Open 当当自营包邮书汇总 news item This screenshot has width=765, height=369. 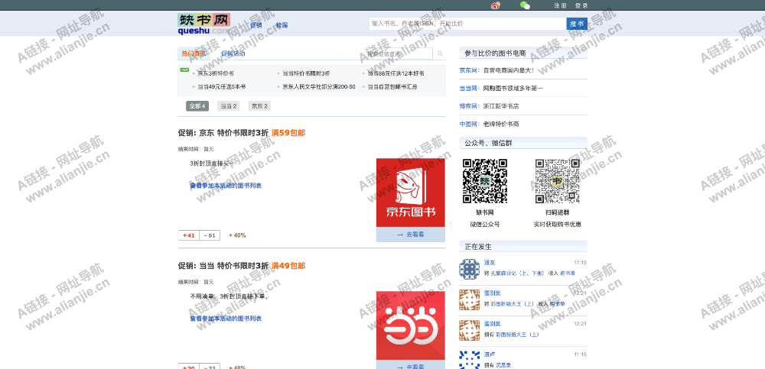[x=392, y=87]
